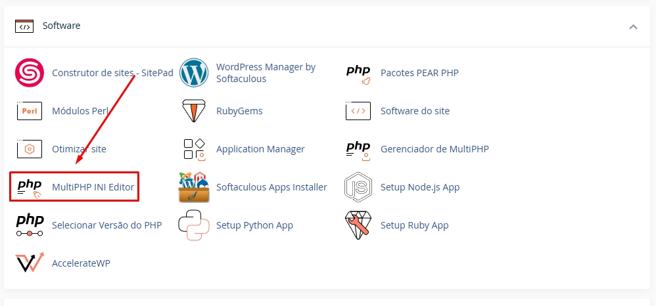
Task: Click the Software section header title
Action: point(61,26)
